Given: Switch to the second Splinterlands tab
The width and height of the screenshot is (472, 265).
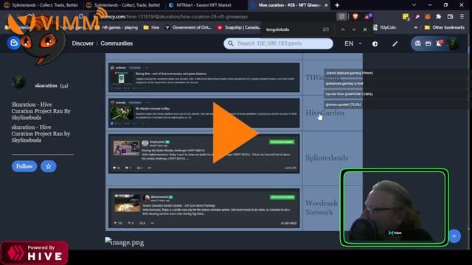Looking at the screenshot, I should click(x=123, y=5).
